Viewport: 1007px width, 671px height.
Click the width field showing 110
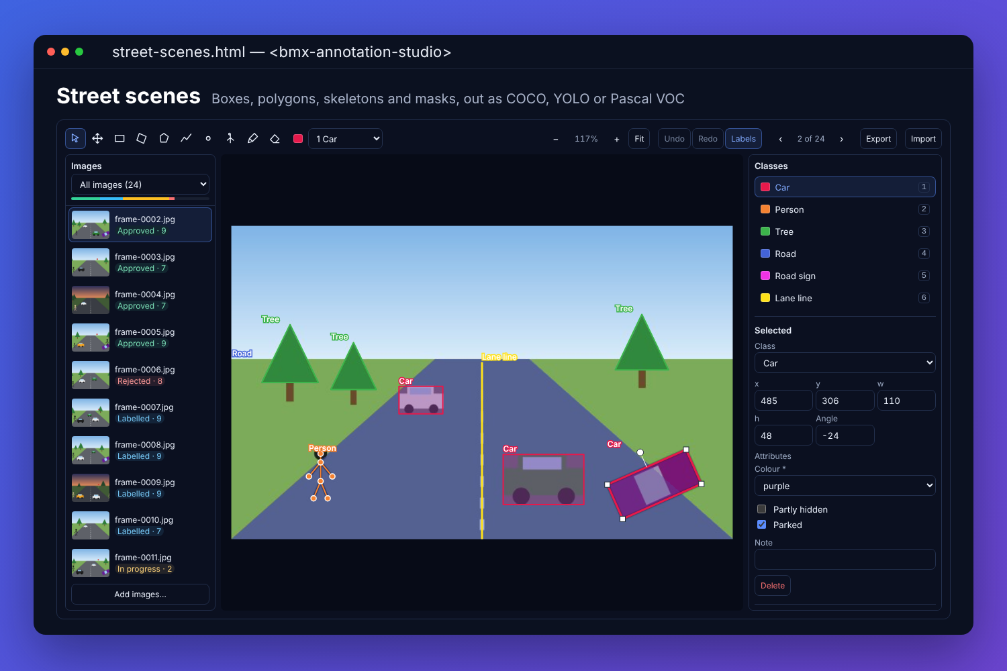tap(906, 401)
